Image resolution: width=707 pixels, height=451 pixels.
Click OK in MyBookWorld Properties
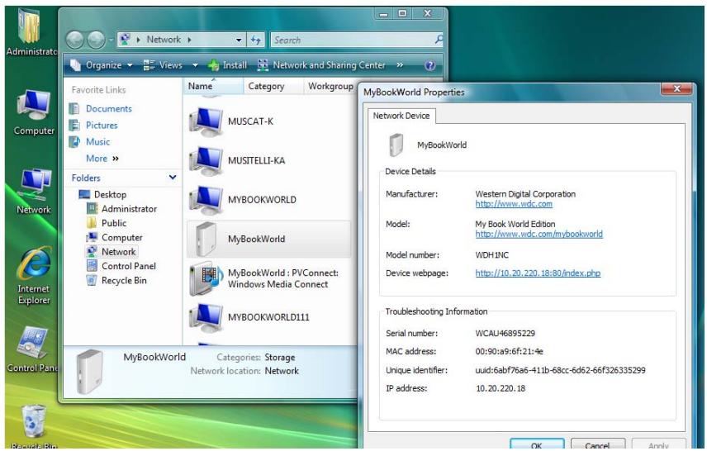tap(537, 444)
